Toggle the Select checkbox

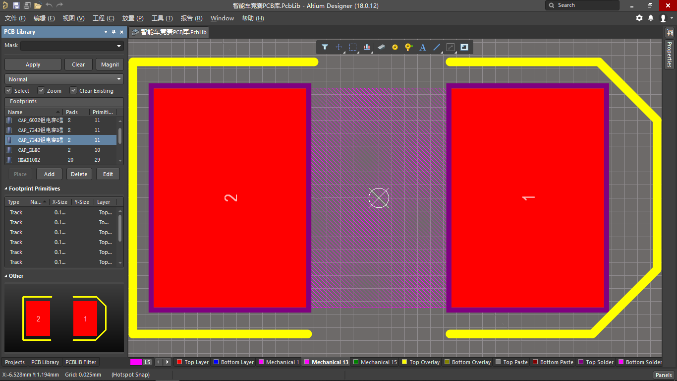pos(8,90)
